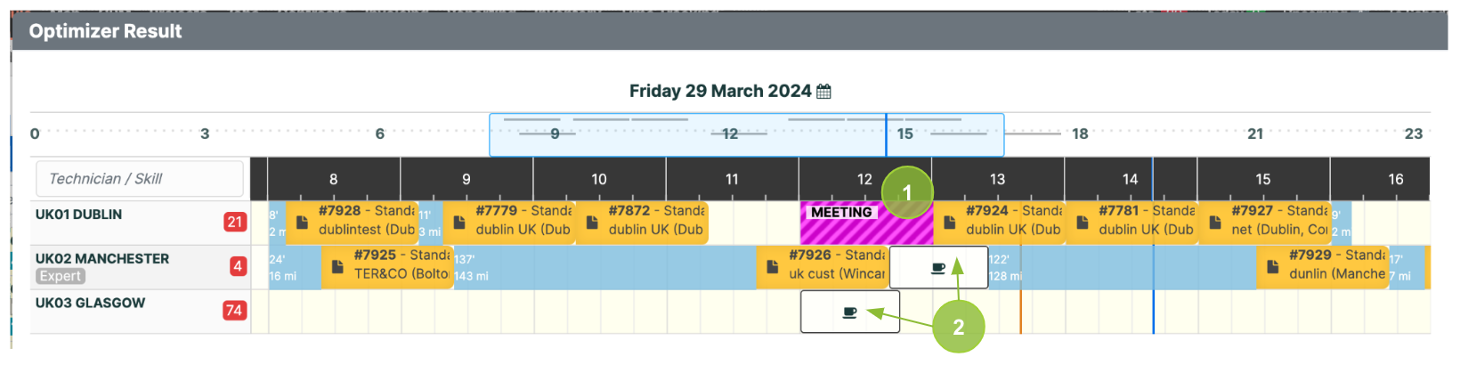Click the document icon on job #7779
The height and width of the screenshot is (365, 1460).
click(x=459, y=222)
